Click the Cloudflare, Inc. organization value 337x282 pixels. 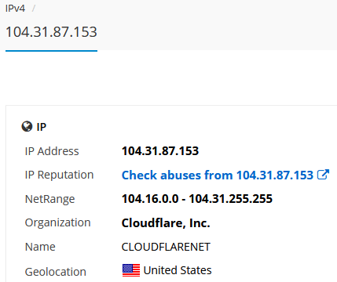click(x=166, y=223)
